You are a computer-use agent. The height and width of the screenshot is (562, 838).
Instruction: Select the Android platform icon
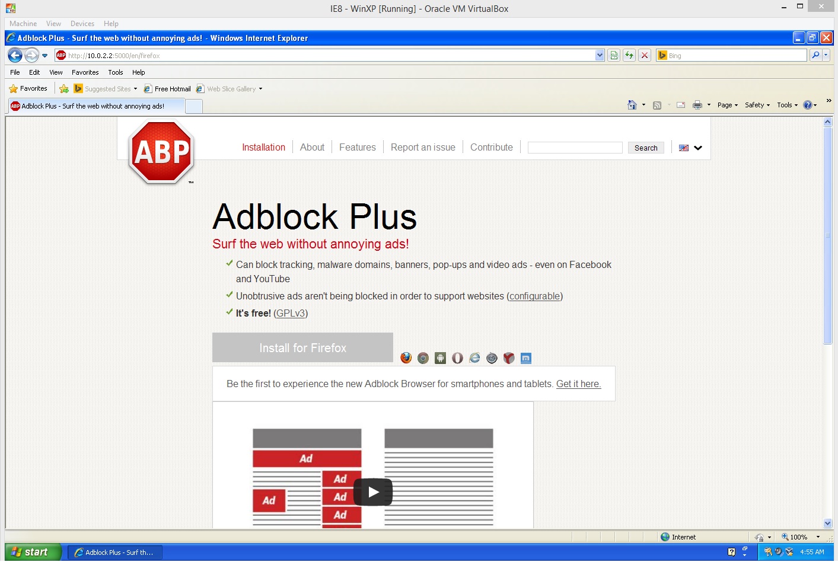click(440, 357)
